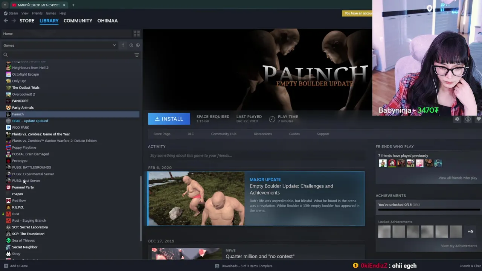Open the Community Hub link
Image resolution: width=482 pixels, height=271 pixels.
pos(224,134)
